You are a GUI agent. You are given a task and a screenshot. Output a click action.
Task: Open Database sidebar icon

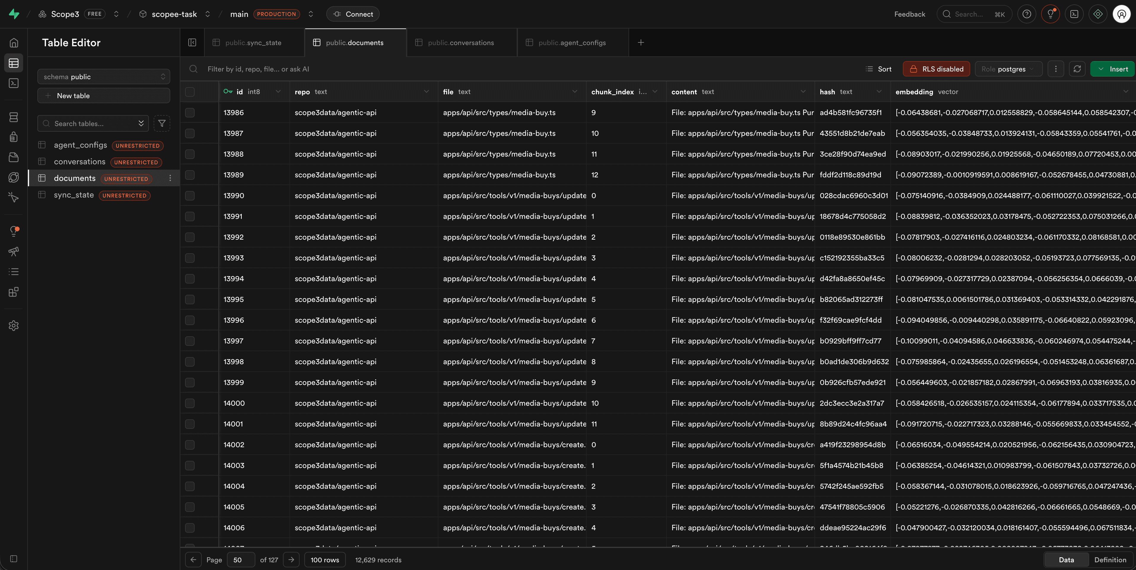[14, 117]
